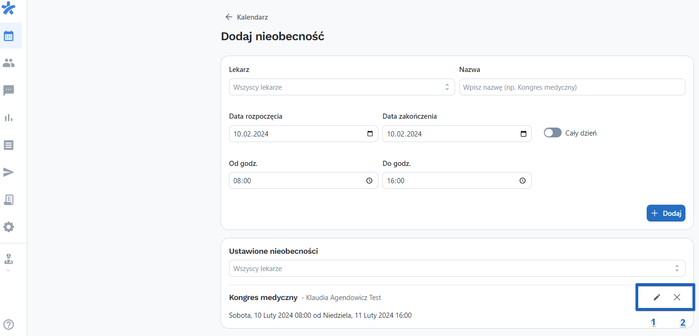Image resolution: width=699 pixels, height=336 pixels.
Task: Open the statistics bar-chart icon
Action: point(8,118)
